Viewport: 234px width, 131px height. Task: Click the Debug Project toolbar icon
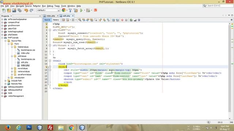pyautogui.click(x=88, y=10)
